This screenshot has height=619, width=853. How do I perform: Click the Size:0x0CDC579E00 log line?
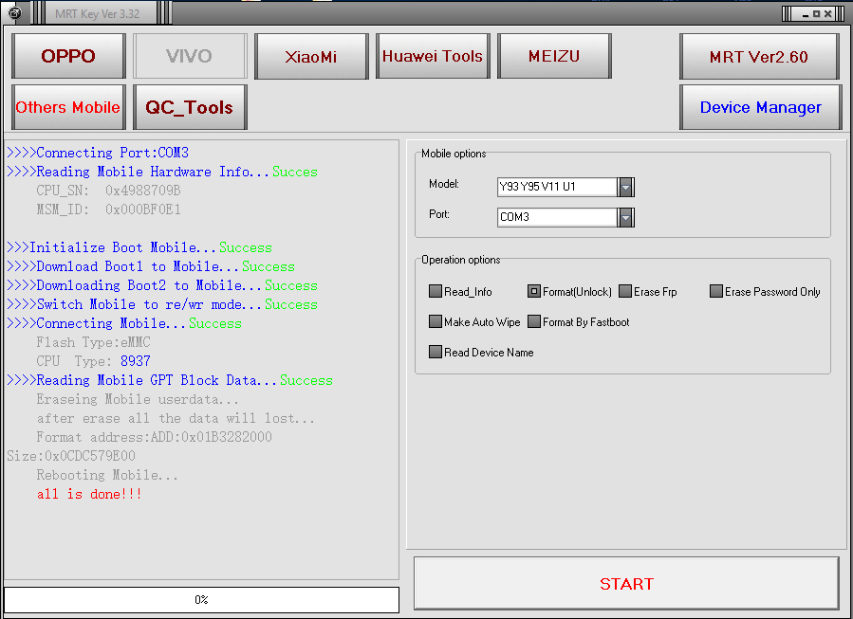tap(71, 456)
